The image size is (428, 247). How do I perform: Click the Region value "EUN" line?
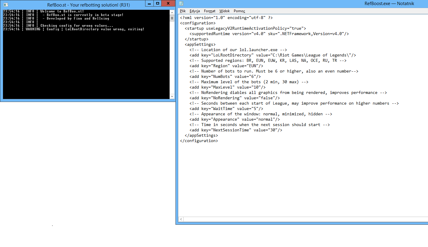[x=226, y=66]
